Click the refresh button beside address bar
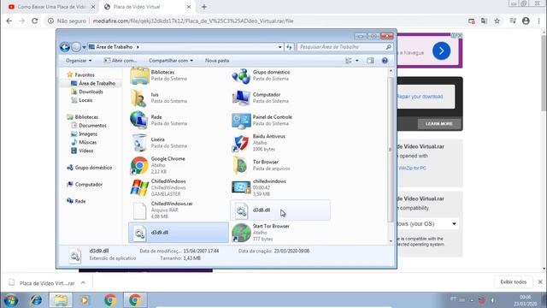 tap(289, 47)
